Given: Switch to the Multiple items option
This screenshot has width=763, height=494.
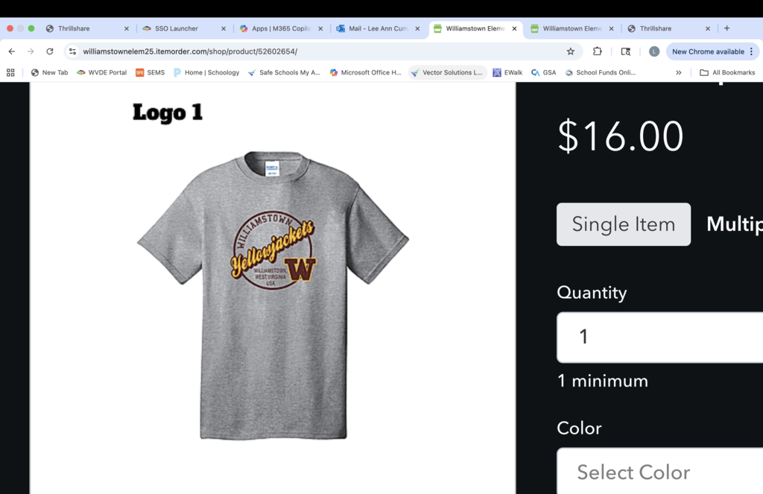Looking at the screenshot, I should tap(734, 224).
